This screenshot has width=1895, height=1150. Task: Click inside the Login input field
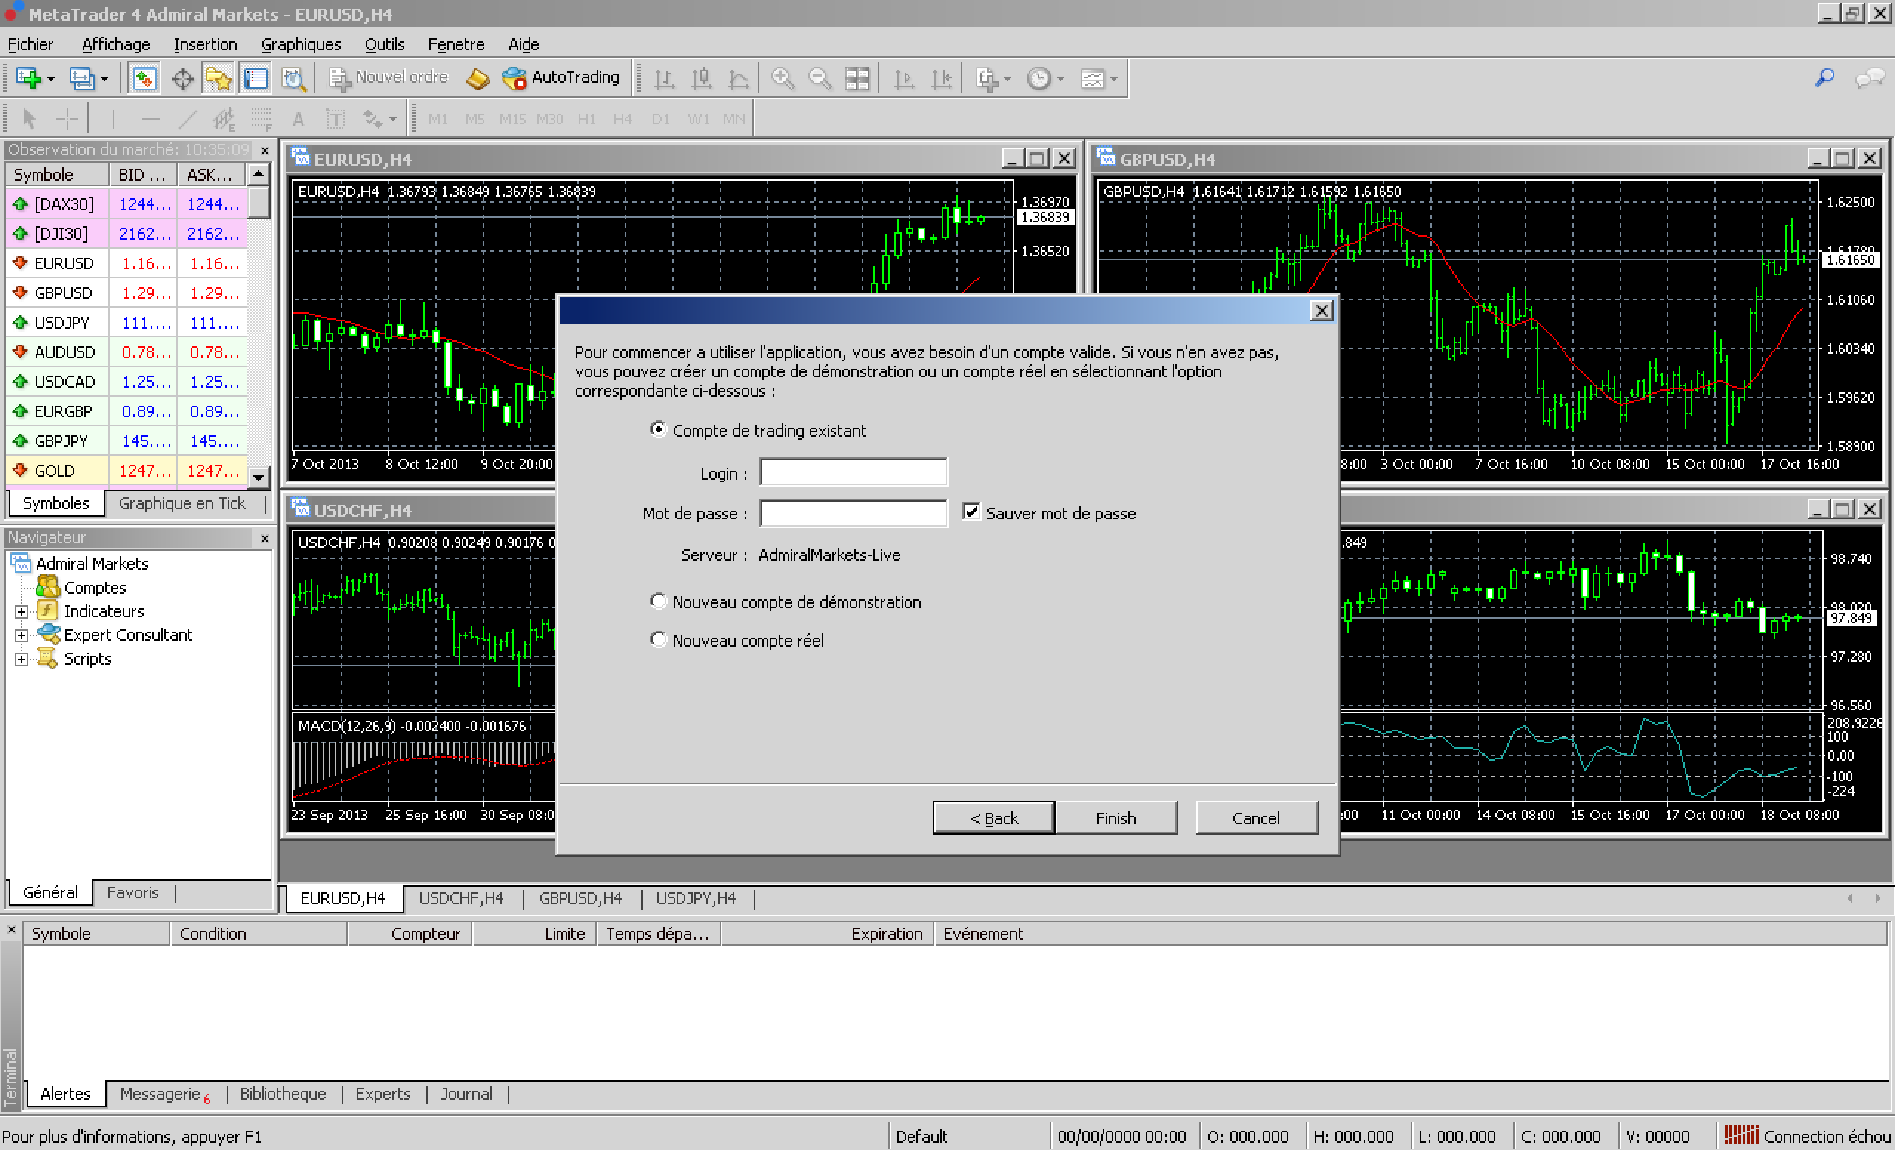(853, 472)
